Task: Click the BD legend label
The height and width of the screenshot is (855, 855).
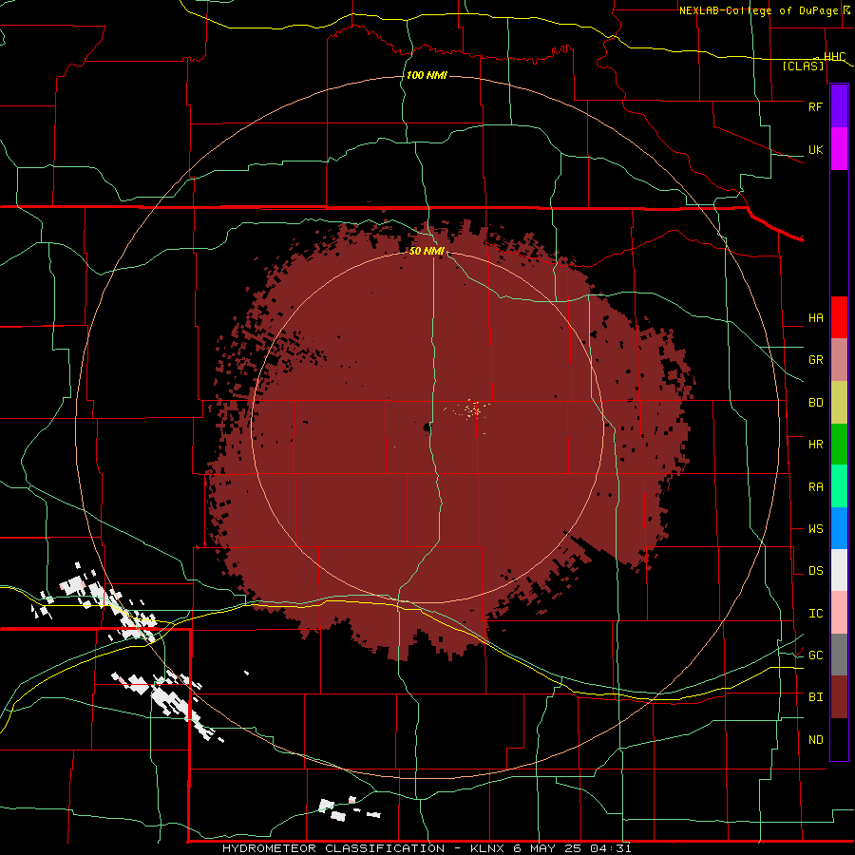Action: tap(815, 403)
